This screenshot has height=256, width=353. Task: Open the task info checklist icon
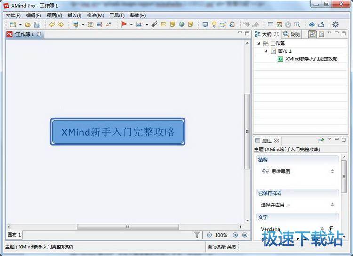[x=232, y=25]
